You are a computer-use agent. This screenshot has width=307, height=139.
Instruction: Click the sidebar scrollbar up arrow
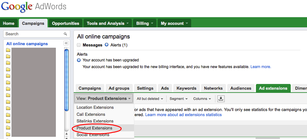pyautogui.click(x=67, y=134)
